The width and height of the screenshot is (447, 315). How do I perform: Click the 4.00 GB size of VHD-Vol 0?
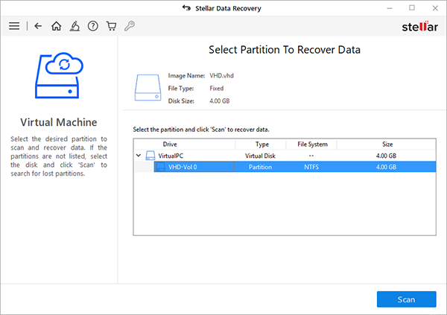(386, 167)
